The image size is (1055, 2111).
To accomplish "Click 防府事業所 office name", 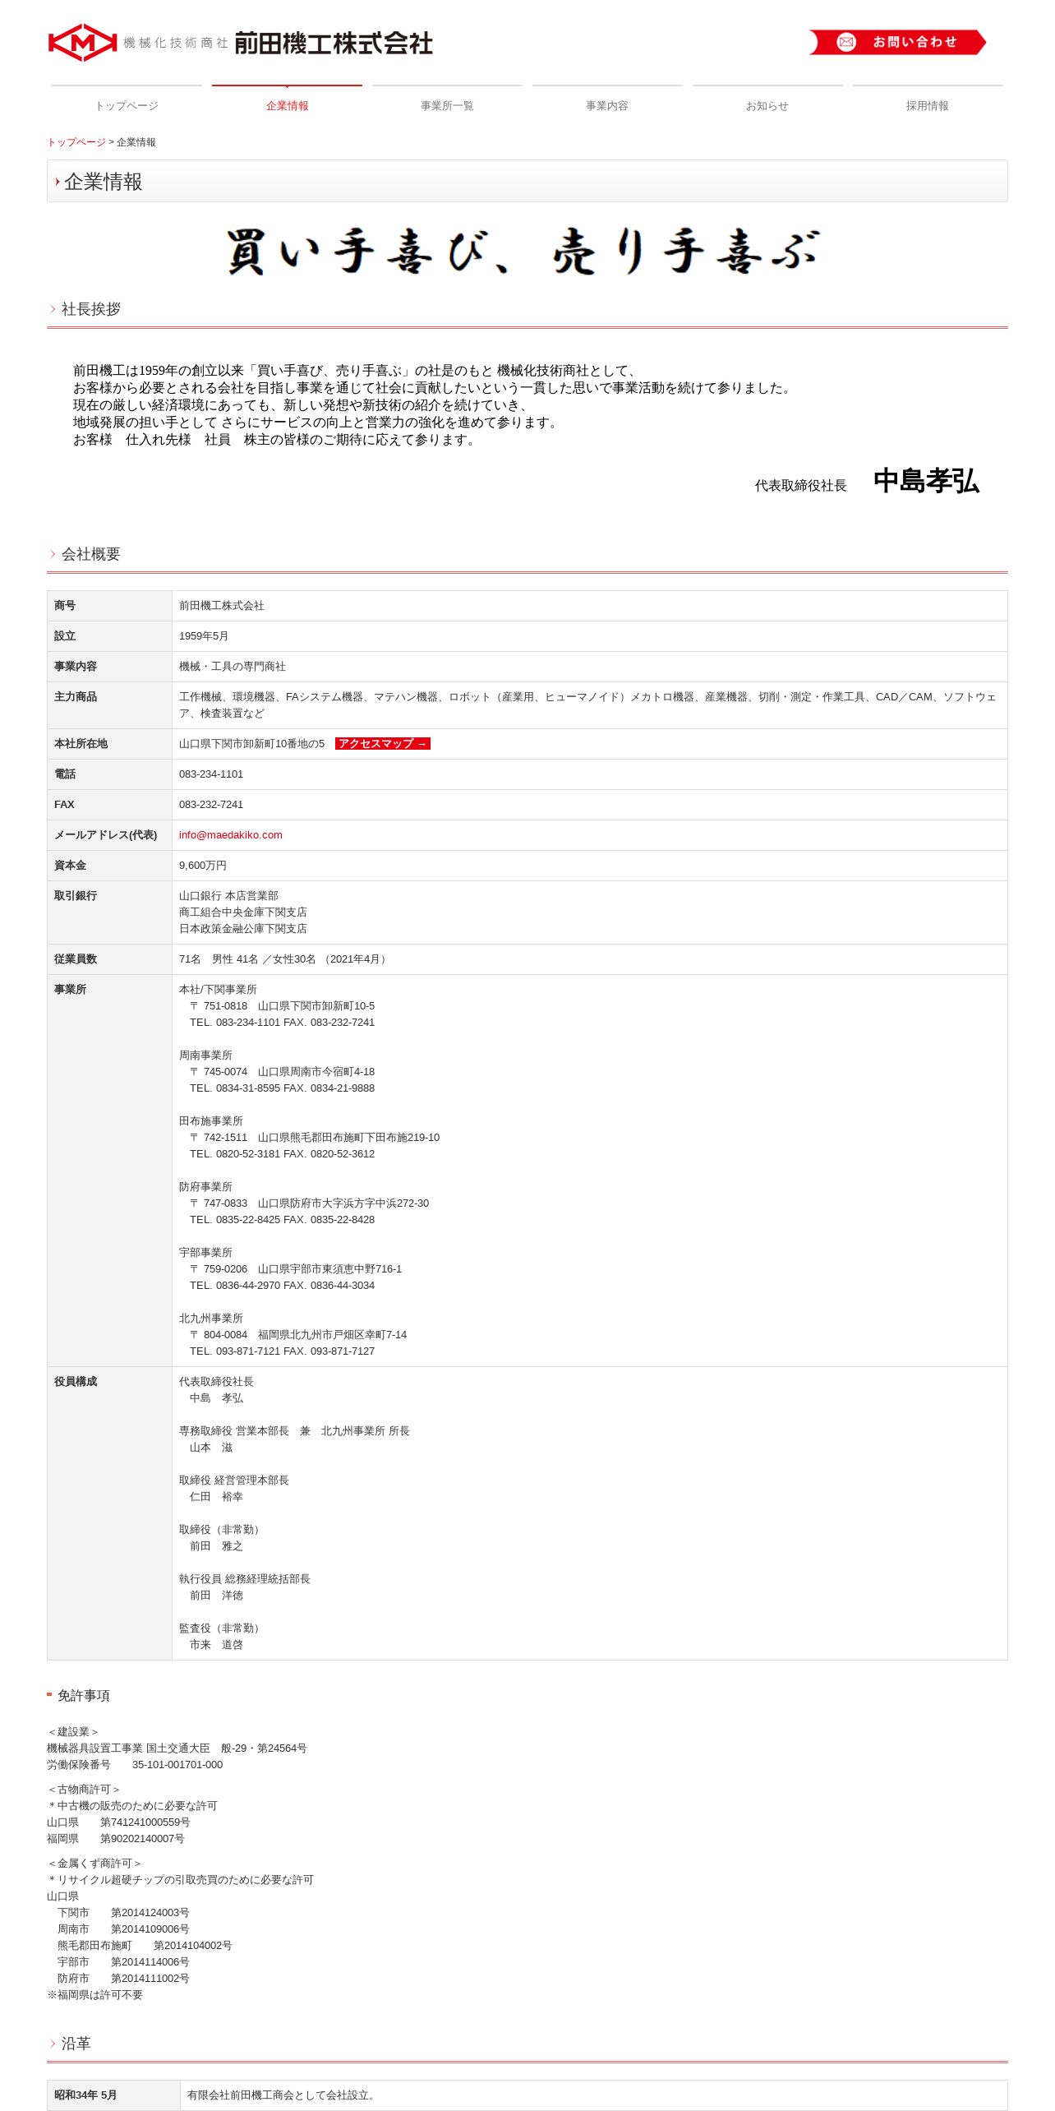I will (x=205, y=1186).
